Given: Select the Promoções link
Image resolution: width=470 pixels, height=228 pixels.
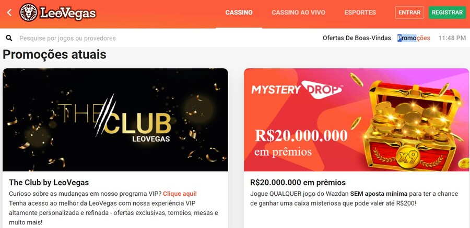Looking at the screenshot, I should click(414, 38).
